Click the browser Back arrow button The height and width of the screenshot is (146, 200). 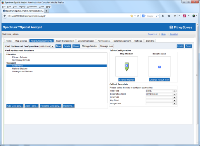5,16
